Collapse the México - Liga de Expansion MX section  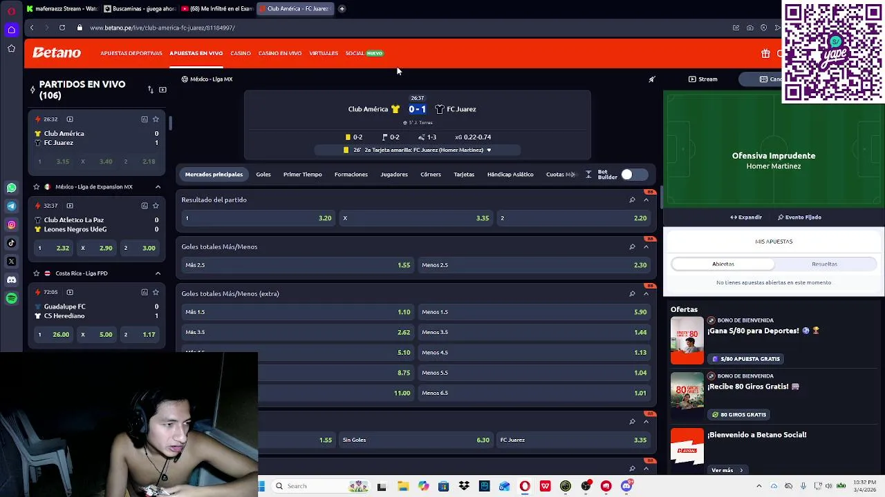coord(158,186)
